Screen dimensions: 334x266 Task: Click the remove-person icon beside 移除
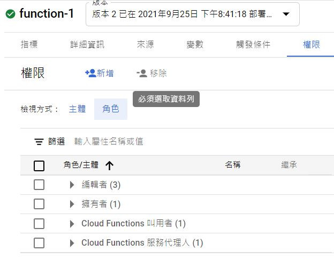142,73
